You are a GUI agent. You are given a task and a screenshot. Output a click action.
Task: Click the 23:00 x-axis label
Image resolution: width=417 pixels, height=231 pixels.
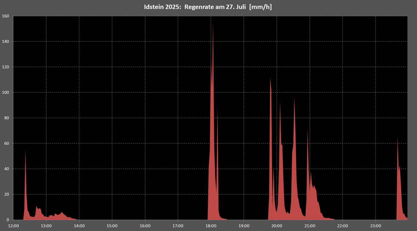(x=376, y=225)
